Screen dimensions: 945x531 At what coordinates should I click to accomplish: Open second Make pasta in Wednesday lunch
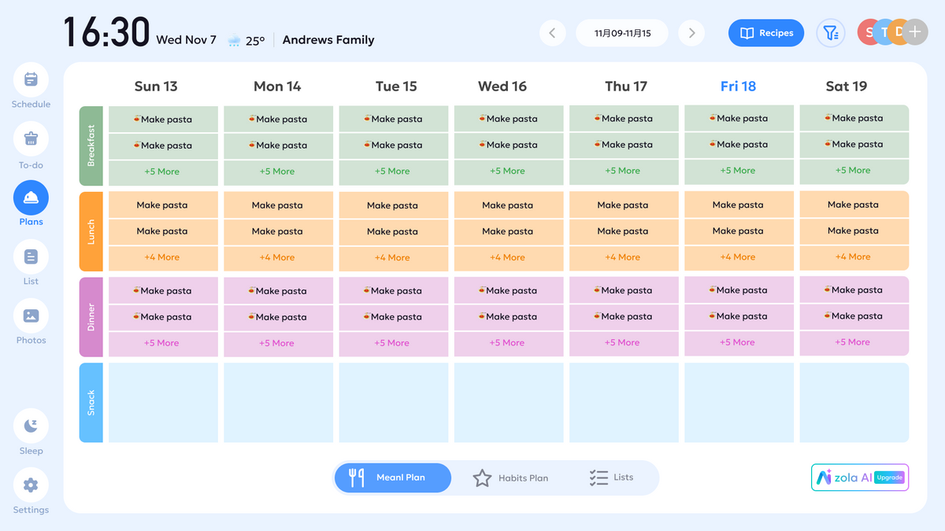[508, 231]
